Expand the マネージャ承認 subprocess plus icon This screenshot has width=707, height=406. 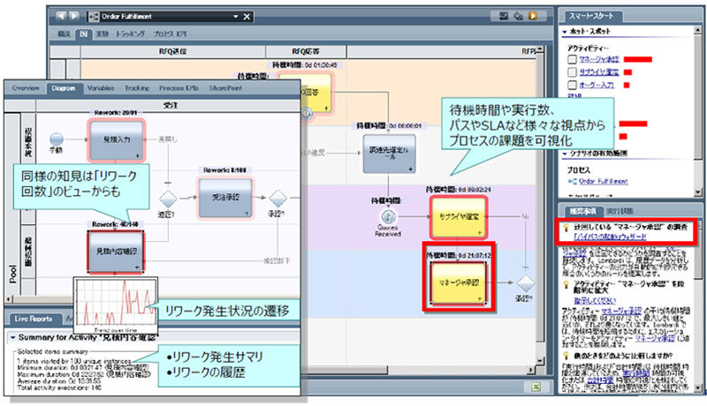(x=480, y=299)
